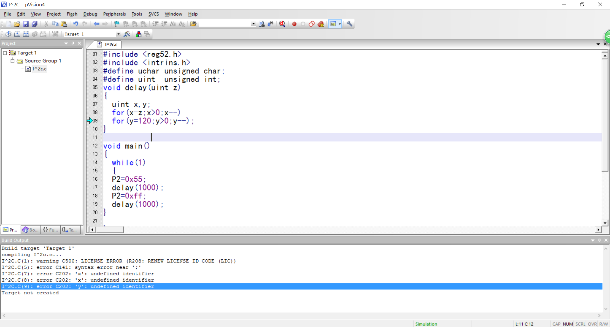Open the Peripherals menu
This screenshot has height=327, width=610.
pyautogui.click(x=114, y=14)
